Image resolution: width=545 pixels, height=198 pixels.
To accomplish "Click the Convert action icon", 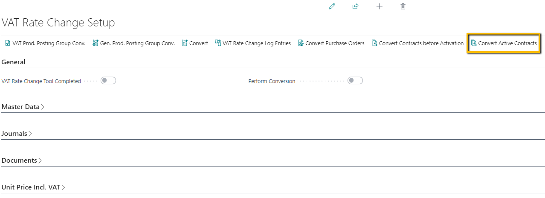I will coord(185,43).
